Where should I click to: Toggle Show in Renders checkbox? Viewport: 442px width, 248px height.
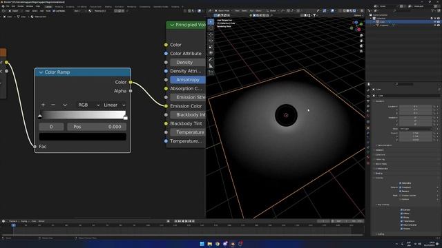pyautogui.click(x=400, y=192)
